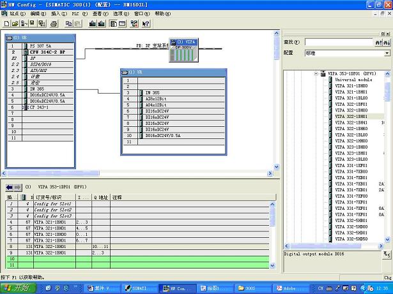Open the 插入(I) menu
Image resolution: width=393 pixels, height=294 pixels.
59,14
